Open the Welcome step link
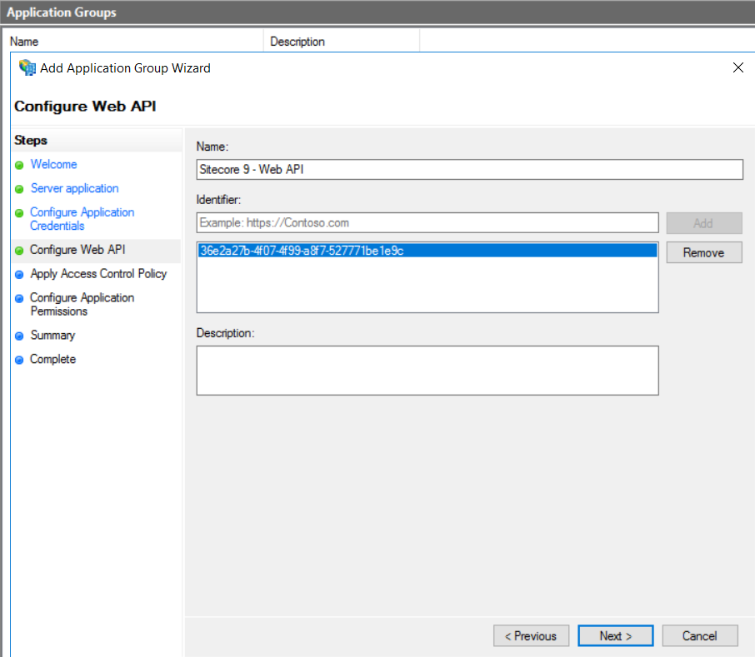Viewport: 755px width, 657px height. [53, 165]
